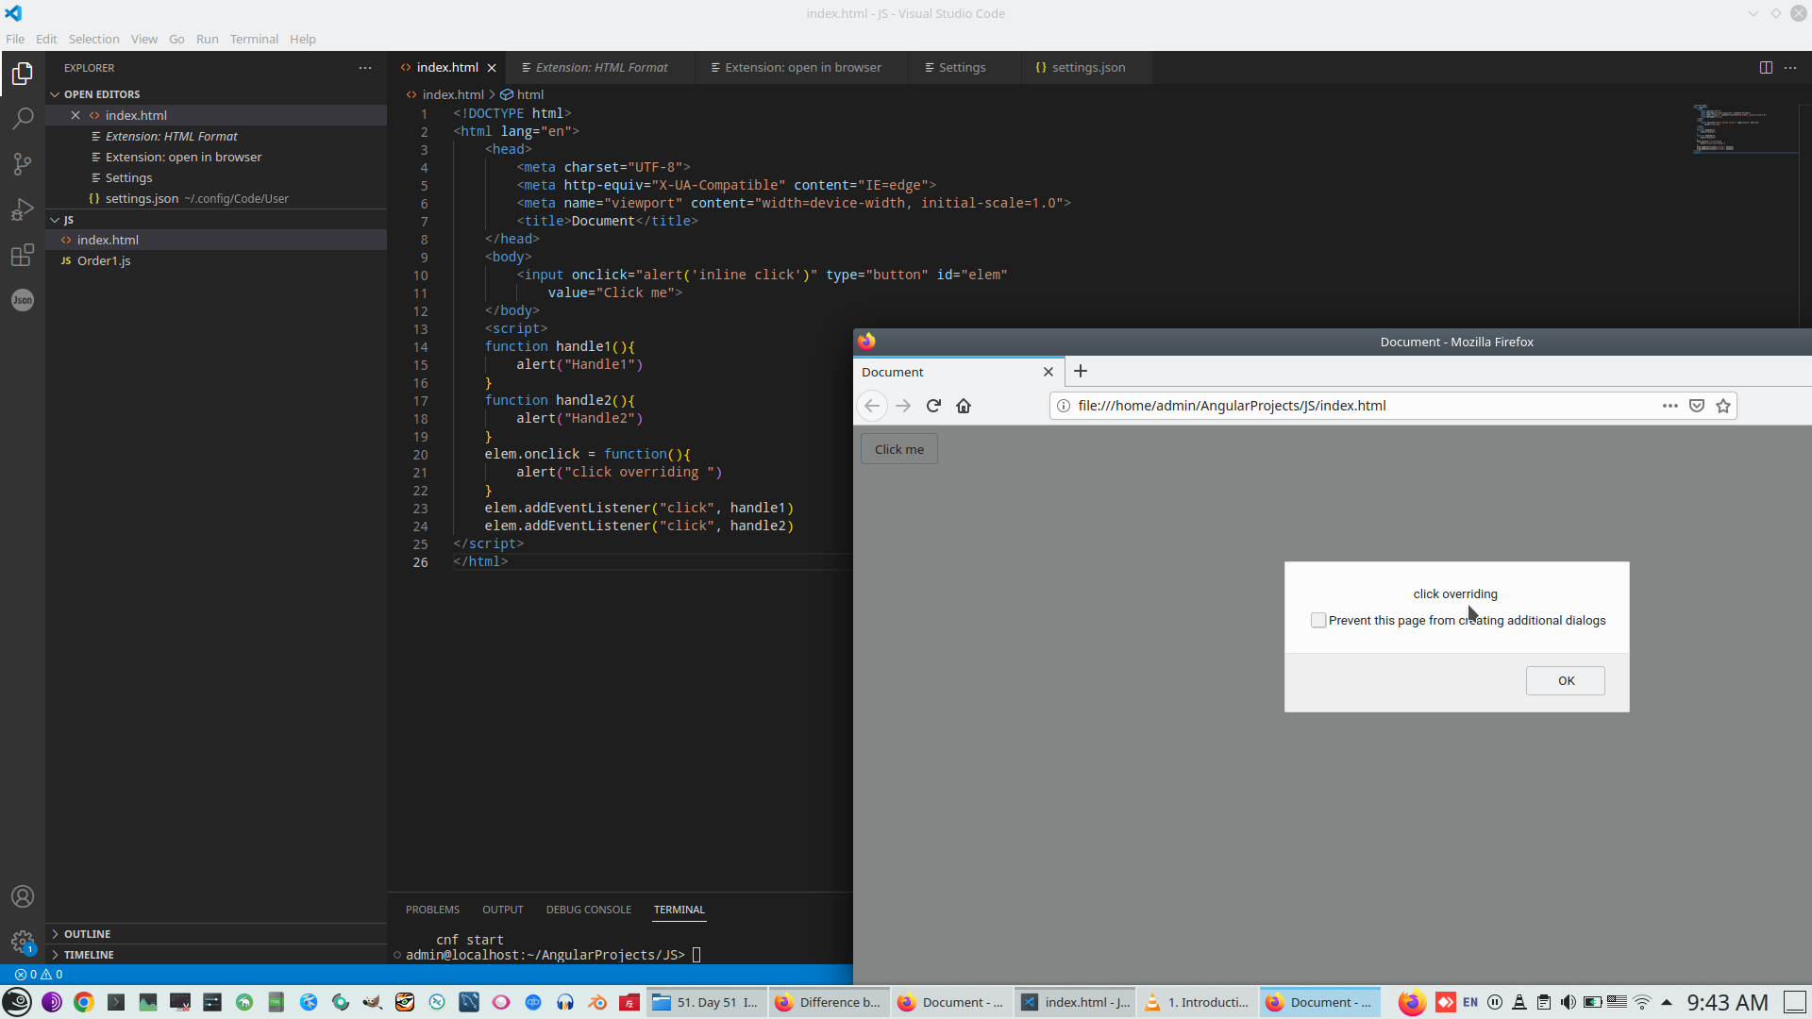Screen dimensions: 1812x1019
Task: Open the Run menu
Action: pyautogui.click(x=207, y=39)
